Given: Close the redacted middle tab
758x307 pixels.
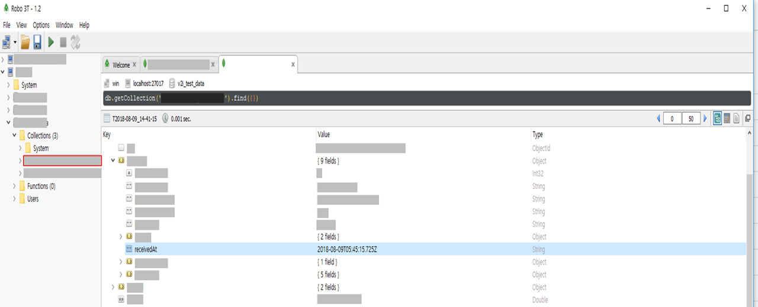Looking at the screenshot, I should click(213, 64).
